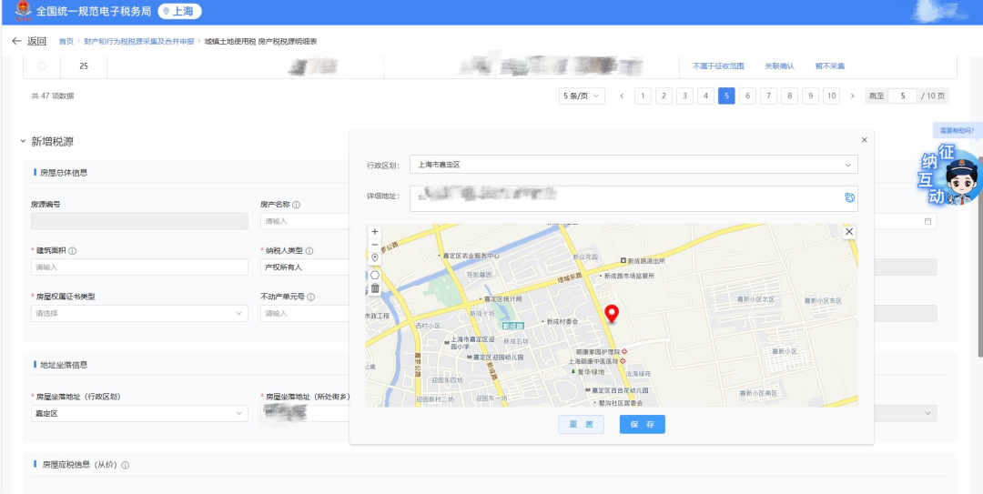Click the red location pin on map

613,314
